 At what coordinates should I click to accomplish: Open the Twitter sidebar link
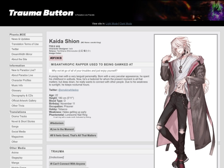(x=26, y=49)
